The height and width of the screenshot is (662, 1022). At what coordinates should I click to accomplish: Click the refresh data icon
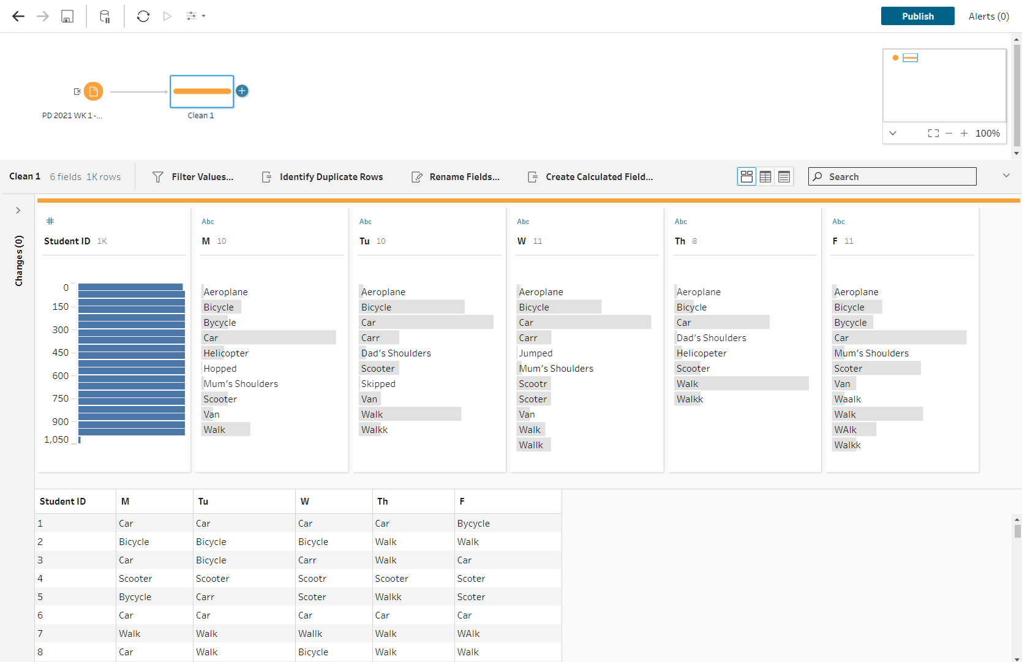click(143, 17)
